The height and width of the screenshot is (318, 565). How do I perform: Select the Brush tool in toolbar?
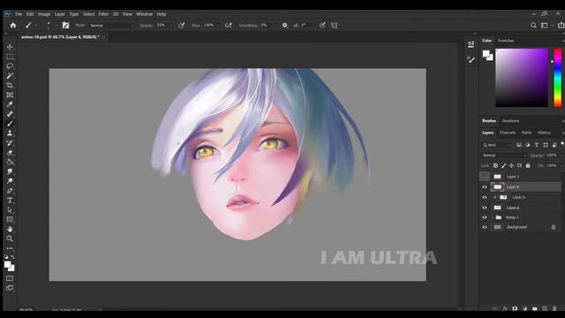tap(10, 124)
